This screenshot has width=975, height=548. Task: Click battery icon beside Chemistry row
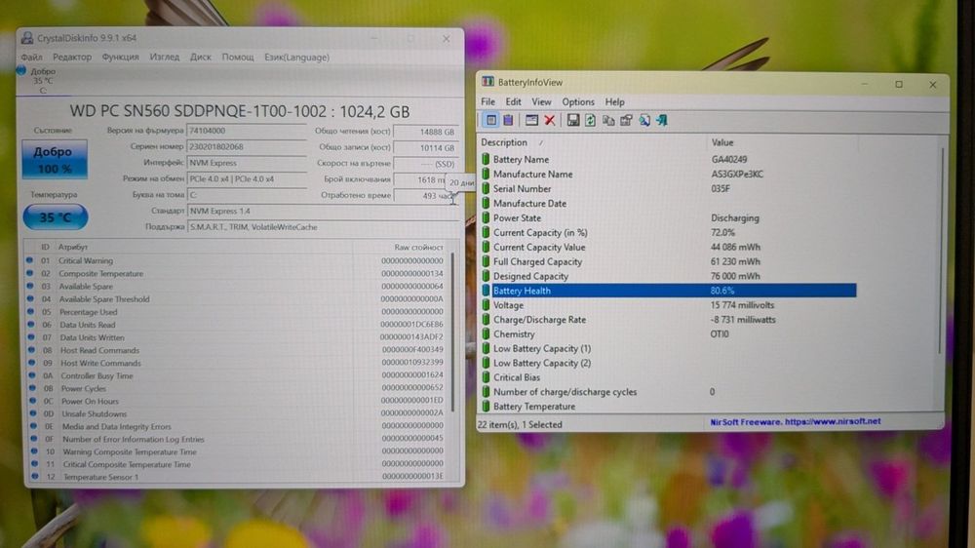coord(486,334)
